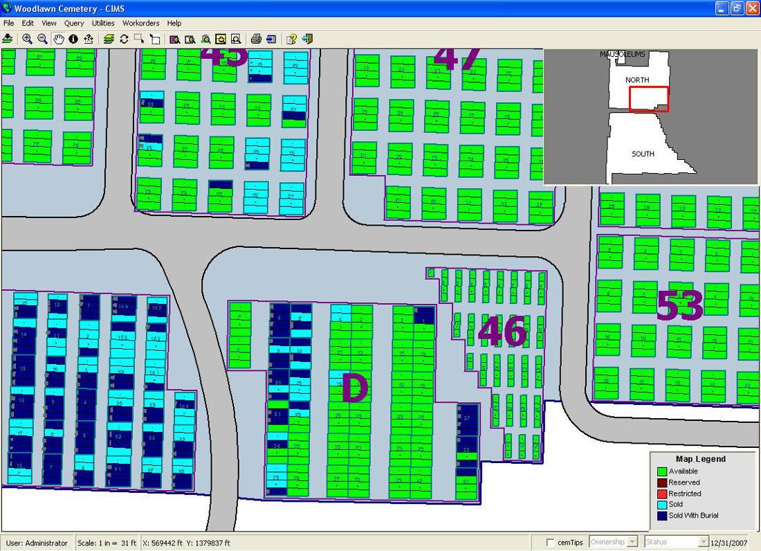Click navy lot 27 right of section D
This screenshot has height=551, width=761.
(468, 419)
